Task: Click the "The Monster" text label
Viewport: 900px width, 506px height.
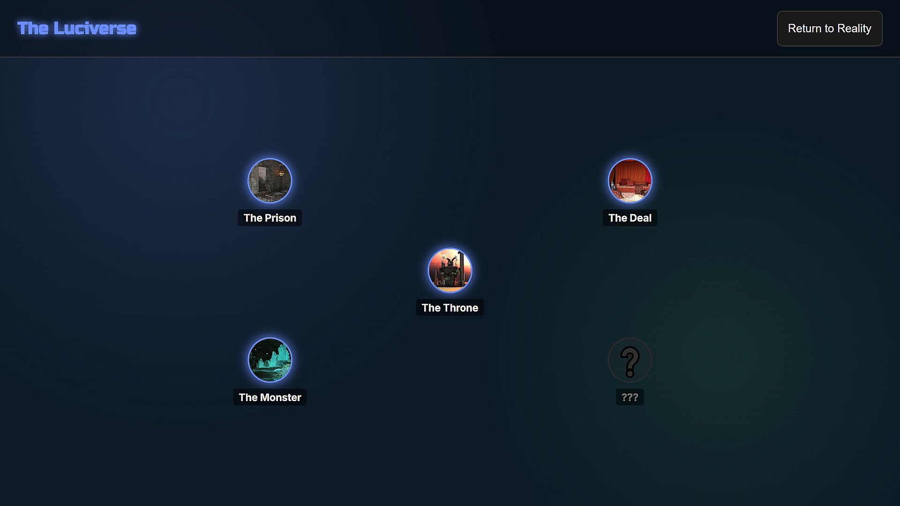Action: coord(270,397)
